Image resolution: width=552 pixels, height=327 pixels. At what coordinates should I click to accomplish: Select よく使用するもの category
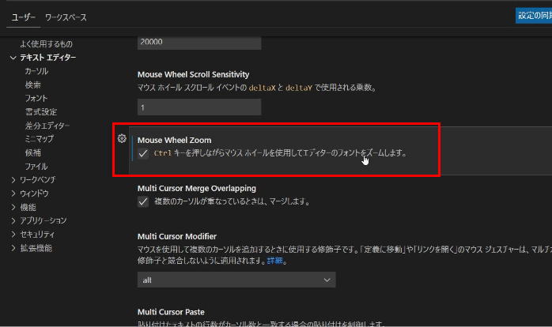[46, 44]
